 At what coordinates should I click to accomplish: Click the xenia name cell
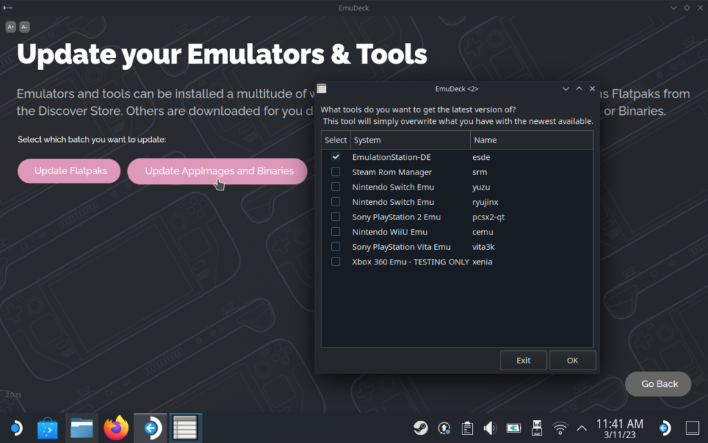tap(482, 261)
